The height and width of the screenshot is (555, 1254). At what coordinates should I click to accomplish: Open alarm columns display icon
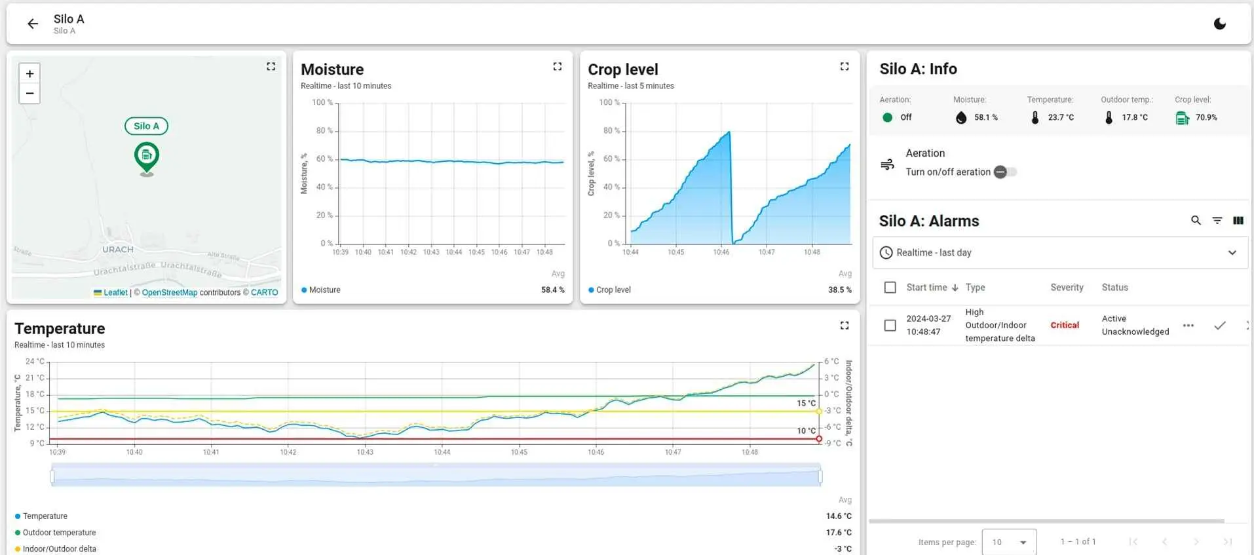[1238, 221]
